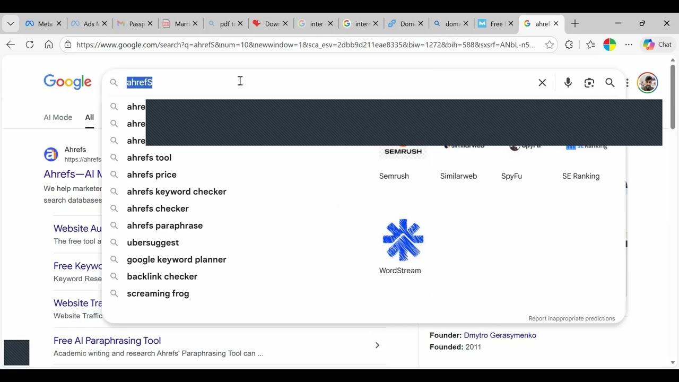Viewport: 679px width, 382px height.
Task: Choose the 'ubersuggest' suggestion
Action: 153,242
